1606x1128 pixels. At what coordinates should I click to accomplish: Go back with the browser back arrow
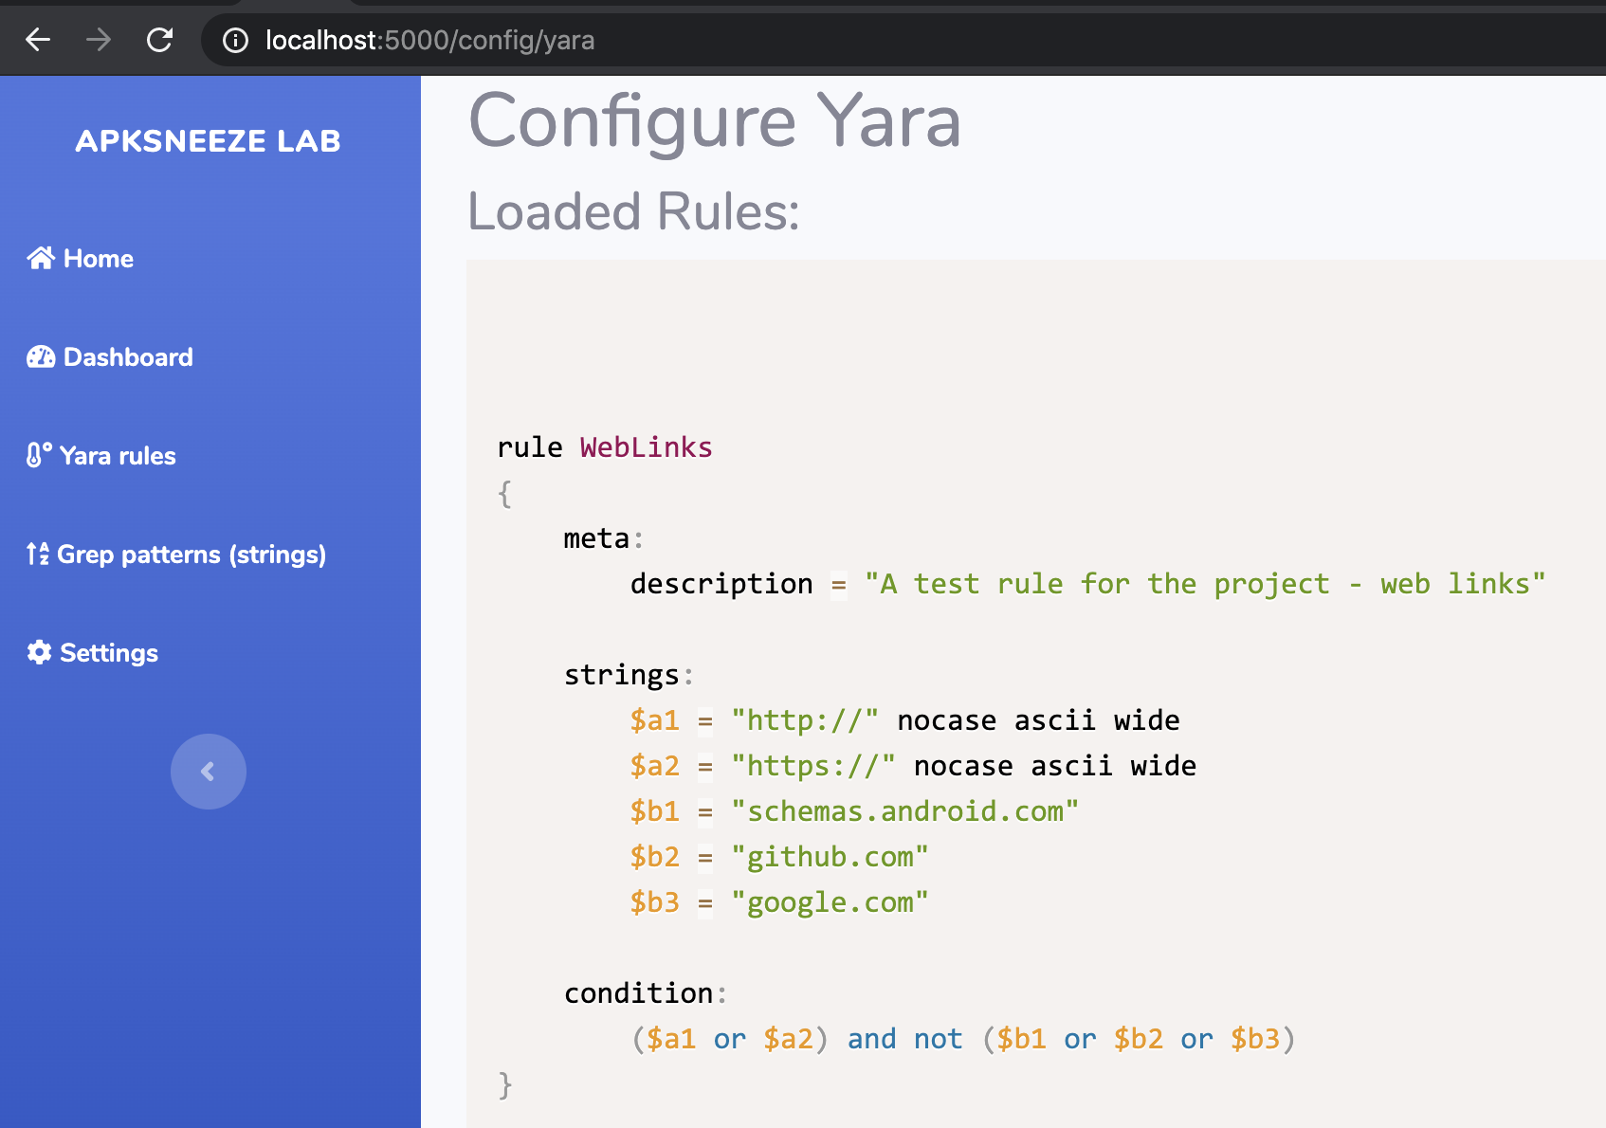[x=38, y=40]
